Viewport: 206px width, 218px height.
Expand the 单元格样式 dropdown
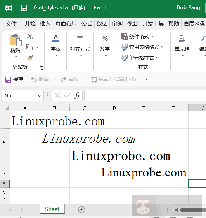click(157, 58)
